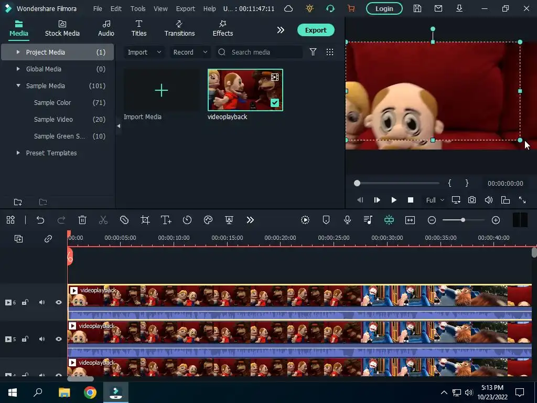Image resolution: width=537 pixels, height=403 pixels.
Task: Select the crop tool icon
Action: click(x=145, y=220)
